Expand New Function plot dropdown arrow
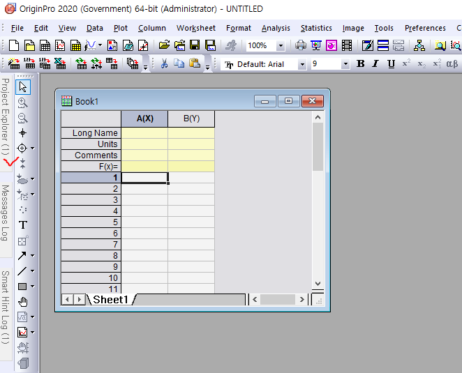This screenshot has width=462, height=373. pos(100,45)
